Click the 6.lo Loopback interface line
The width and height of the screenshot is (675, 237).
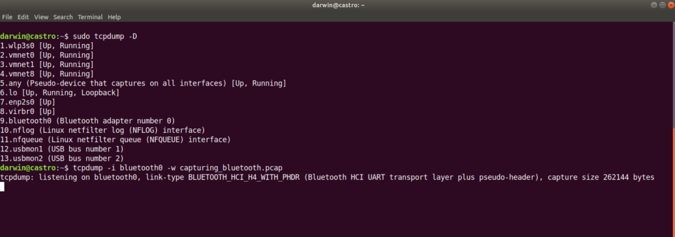tap(60, 92)
